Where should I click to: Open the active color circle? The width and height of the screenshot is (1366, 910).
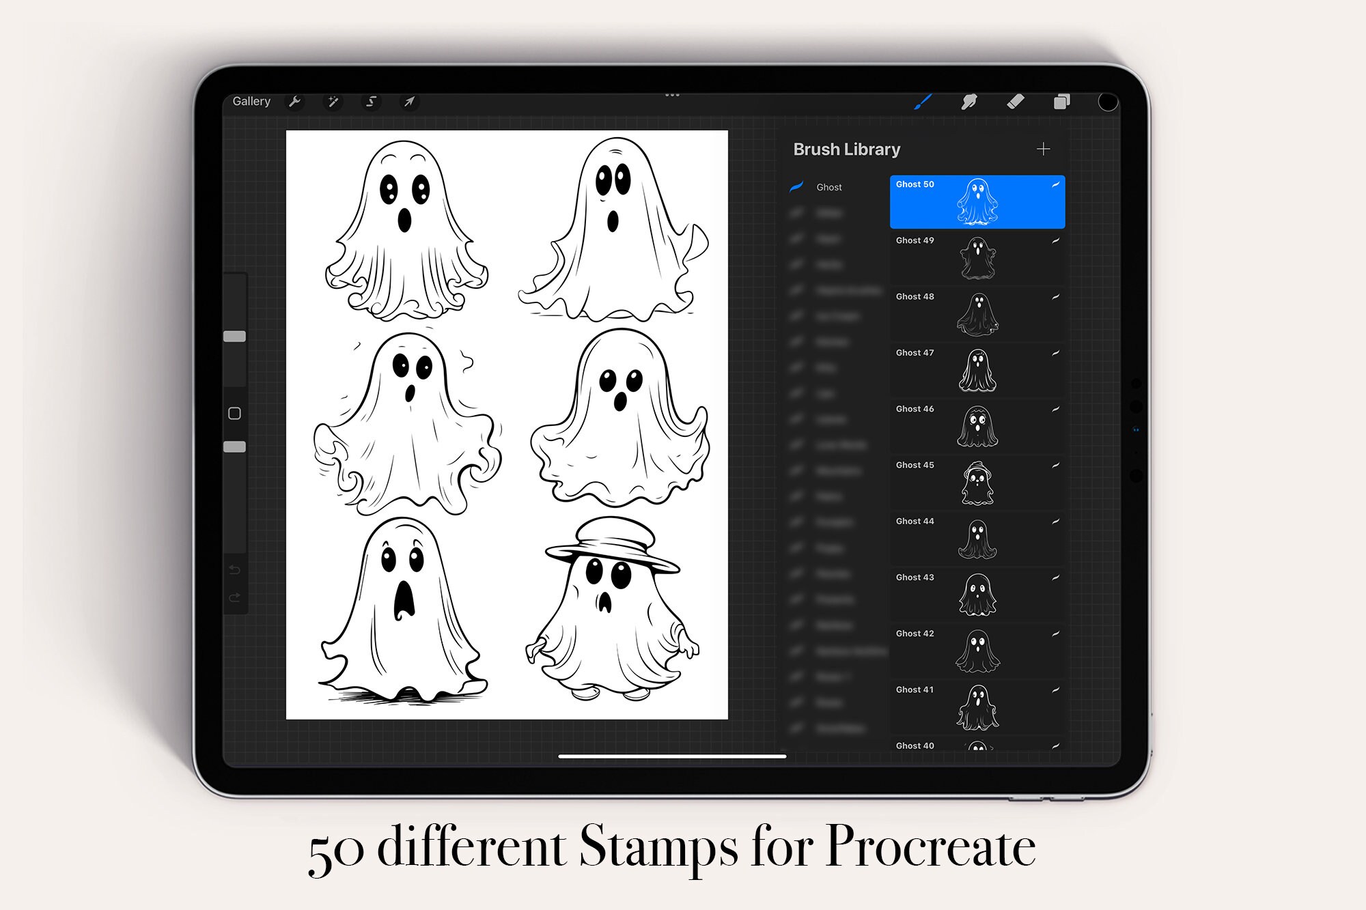(1107, 102)
